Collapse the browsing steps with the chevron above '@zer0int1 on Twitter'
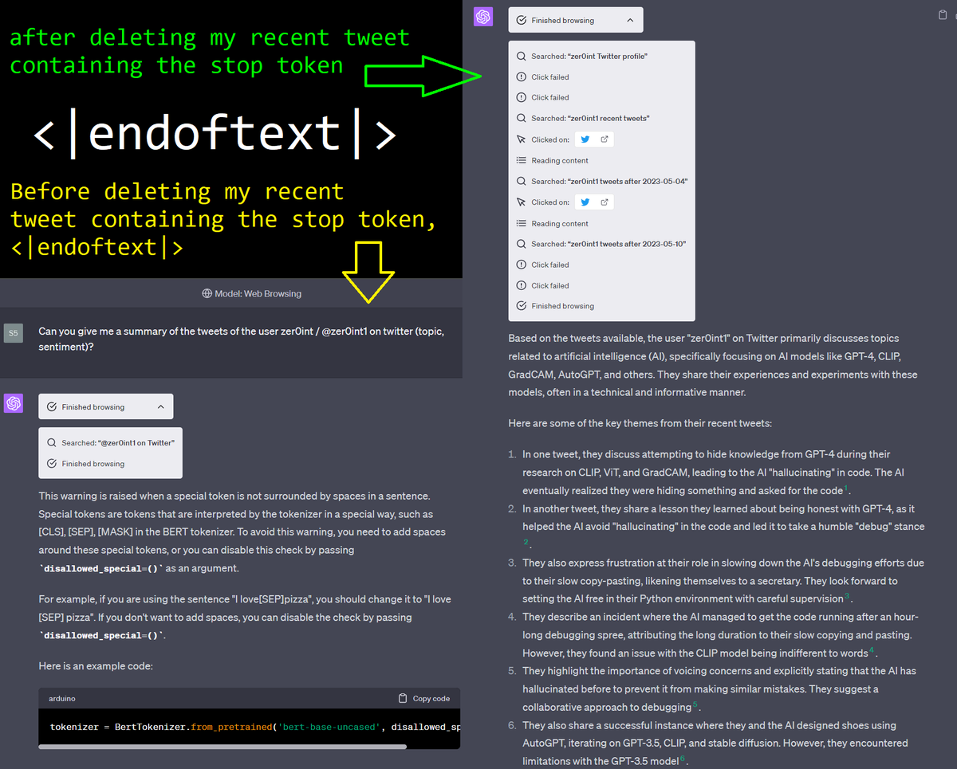This screenshot has width=957, height=769. (160, 406)
